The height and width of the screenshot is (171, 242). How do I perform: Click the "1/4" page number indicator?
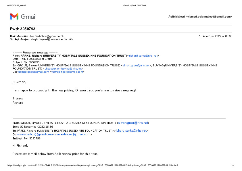233,165
